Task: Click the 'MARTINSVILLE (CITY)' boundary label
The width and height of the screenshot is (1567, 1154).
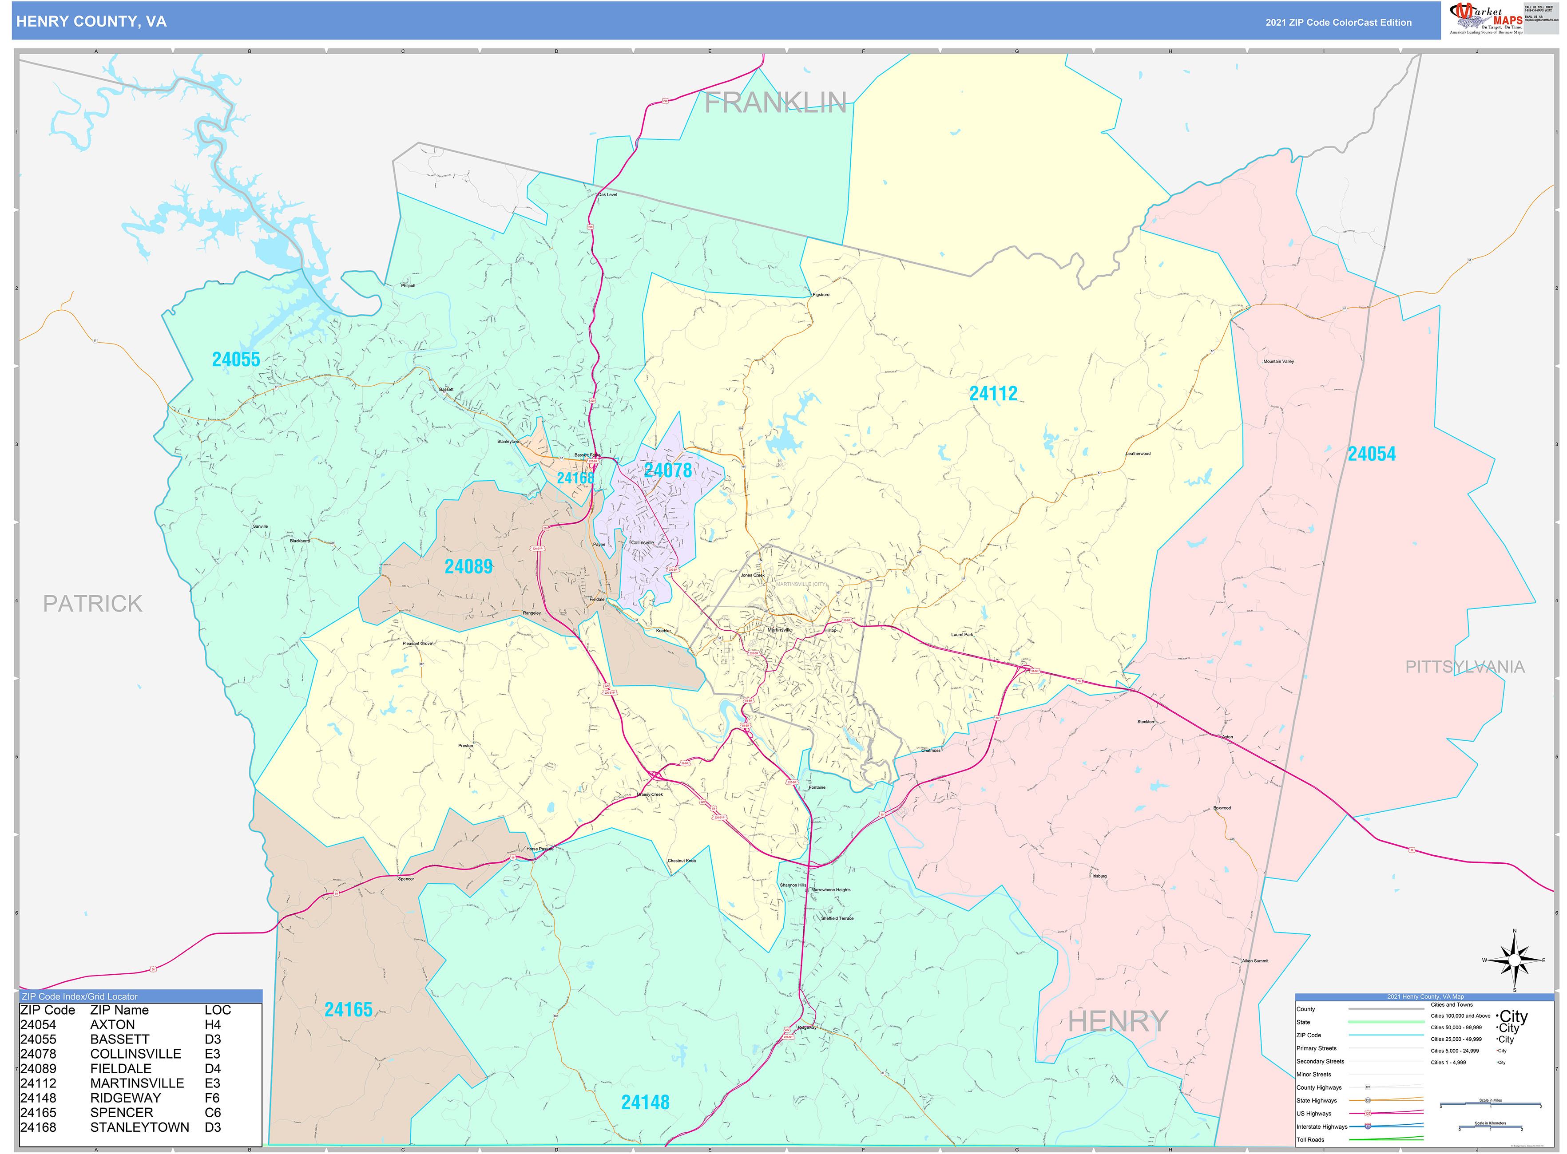Action: 801,584
